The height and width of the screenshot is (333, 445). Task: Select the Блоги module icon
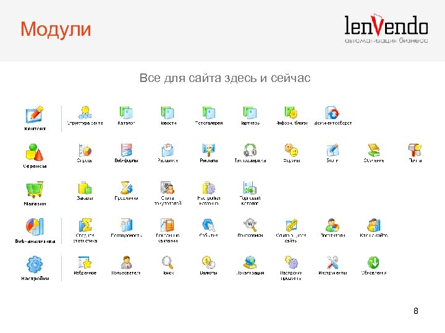tap(333, 150)
